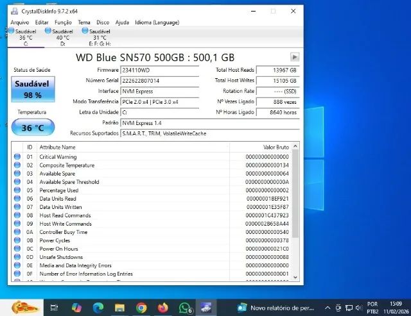Click the Padrão field NVM Express 1.4
Viewport: 411px width, 316px height.
(210, 123)
